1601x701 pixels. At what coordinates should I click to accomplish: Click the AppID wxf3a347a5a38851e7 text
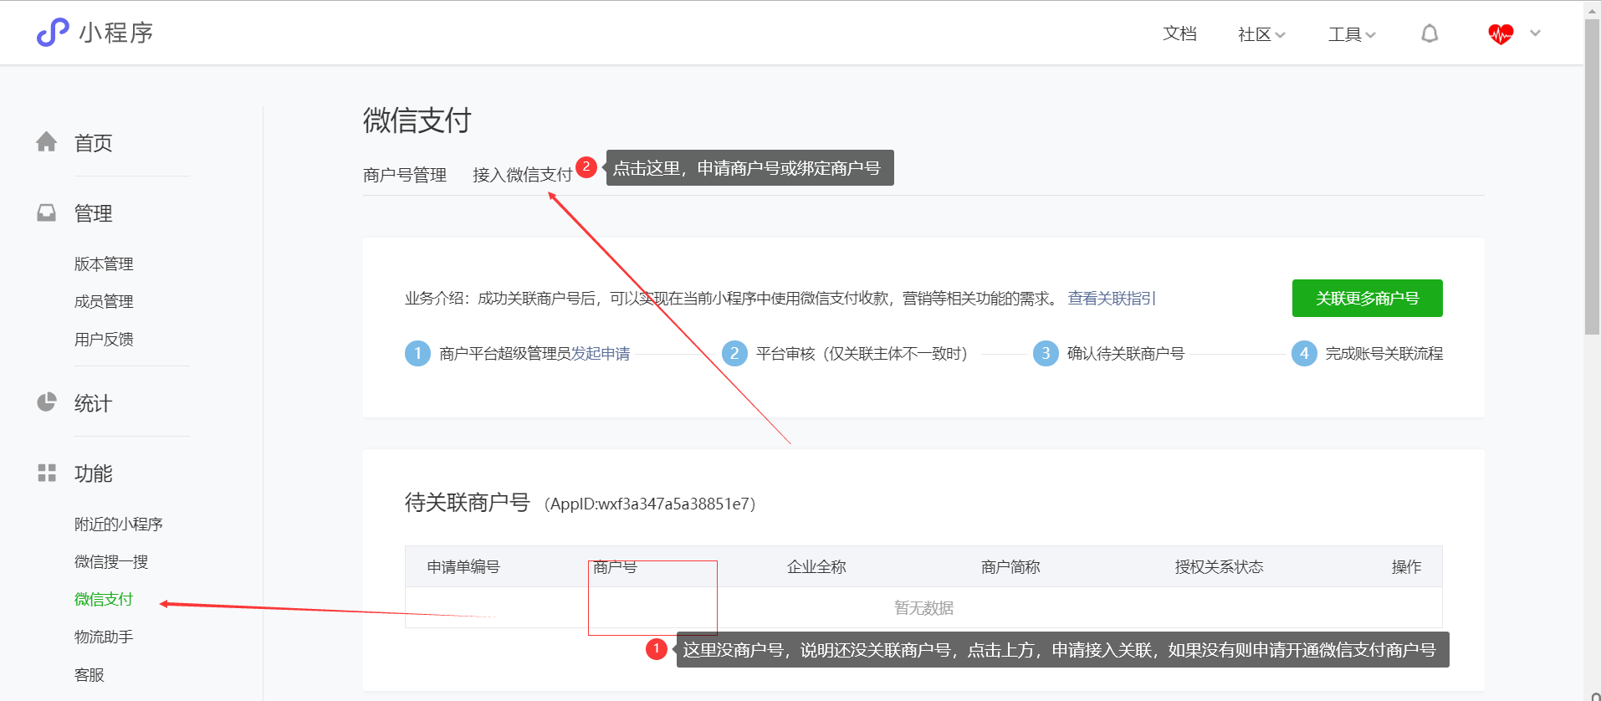click(x=650, y=504)
